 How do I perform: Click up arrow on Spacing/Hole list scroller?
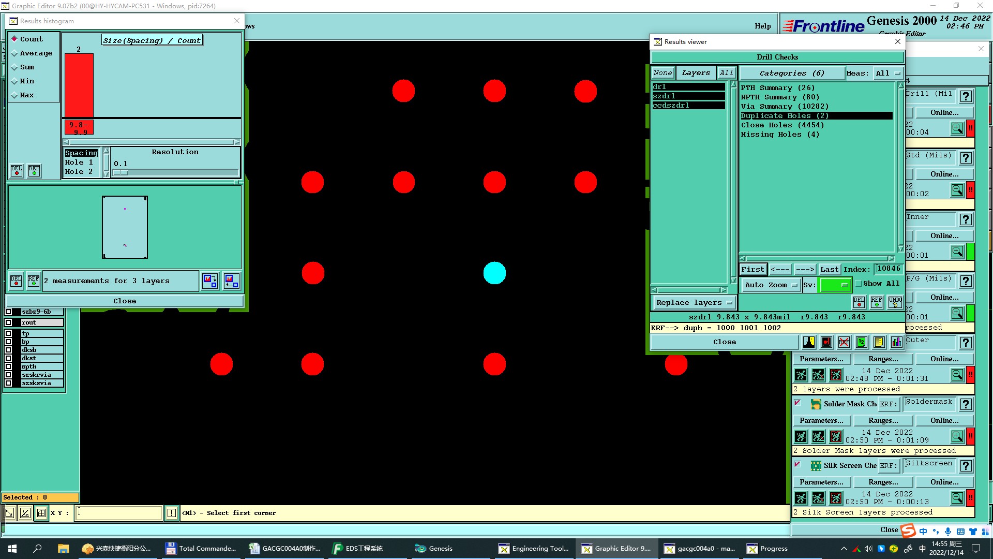[107, 151]
